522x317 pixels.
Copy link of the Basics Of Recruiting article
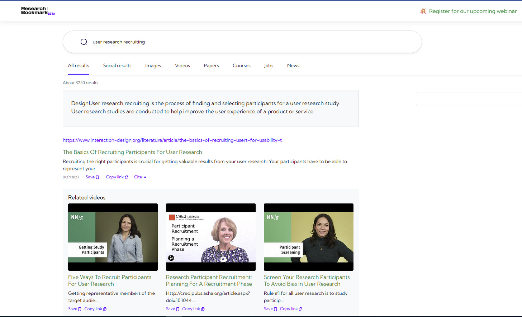click(117, 177)
